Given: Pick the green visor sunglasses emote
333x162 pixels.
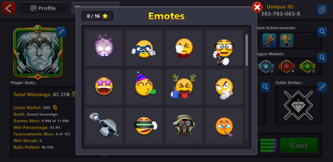Looking at the screenshot, I should [144, 126].
